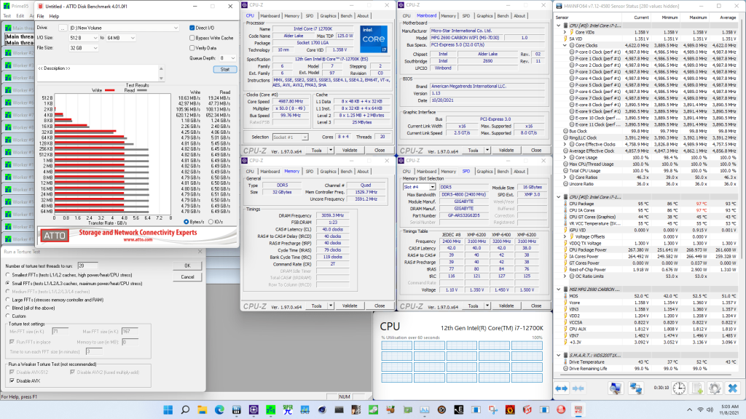Start logging with HWiNFO's report icon
Image resolution: width=746 pixels, height=419 pixels.
[x=697, y=388]
